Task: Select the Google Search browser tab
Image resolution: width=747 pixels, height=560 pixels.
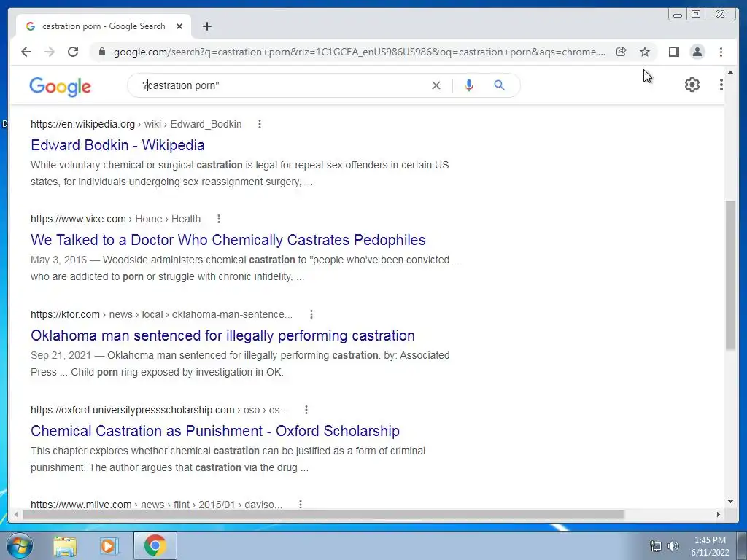Action: click(x=104, y=26)
